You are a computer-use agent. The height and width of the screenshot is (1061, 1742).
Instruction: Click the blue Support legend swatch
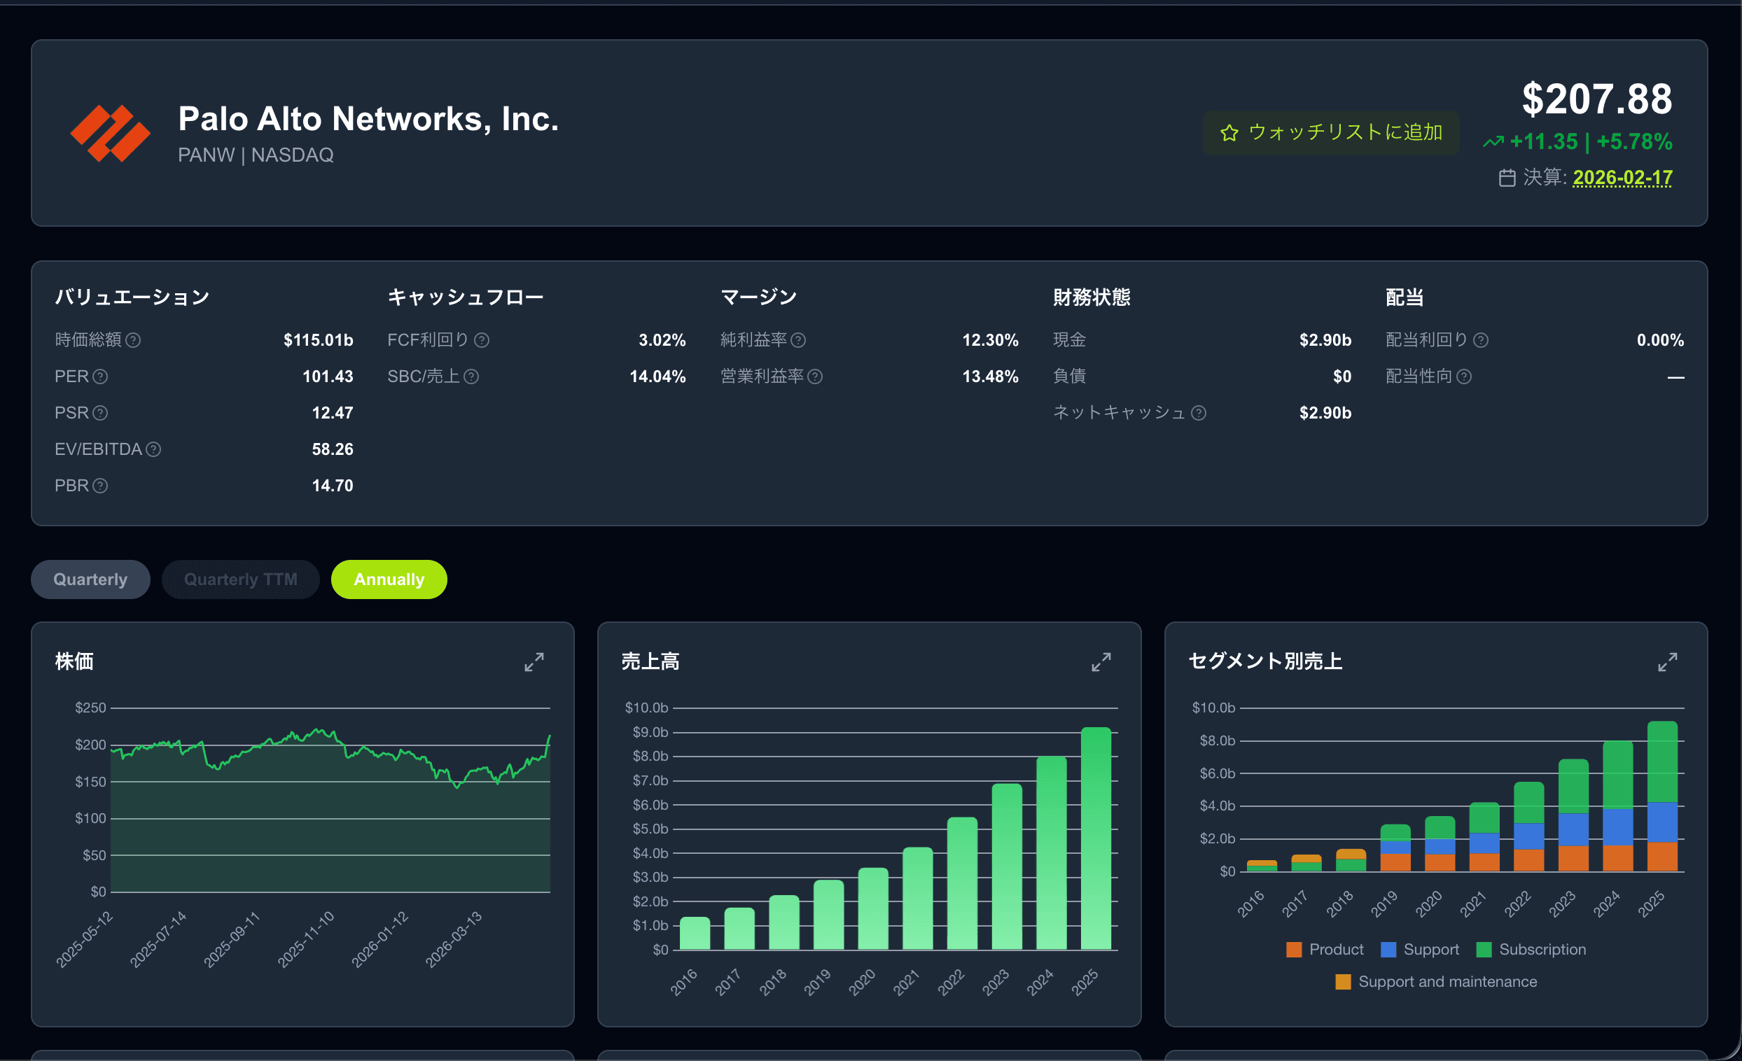point(1388,949)
